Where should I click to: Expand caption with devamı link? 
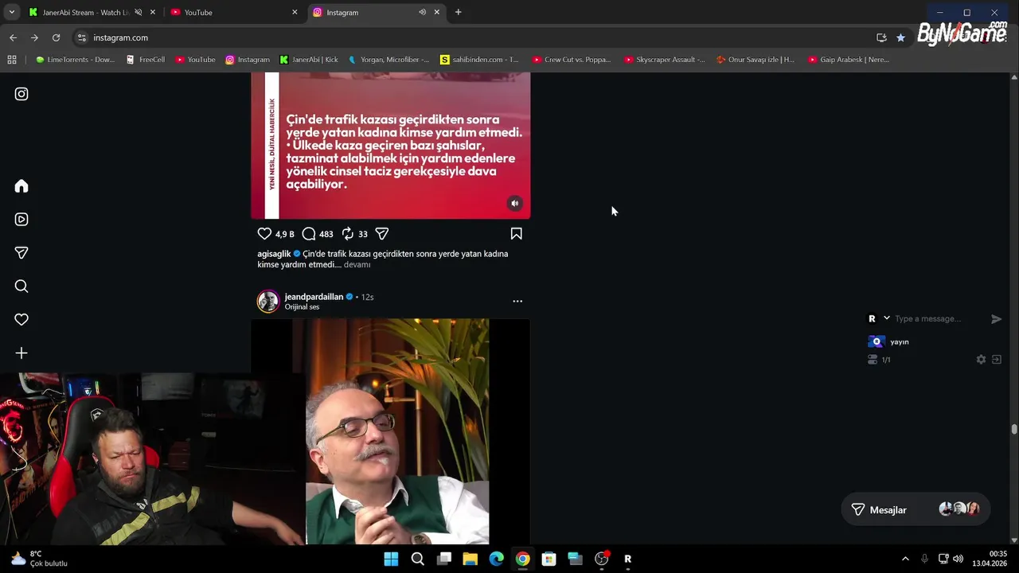(x=357, y=265)
